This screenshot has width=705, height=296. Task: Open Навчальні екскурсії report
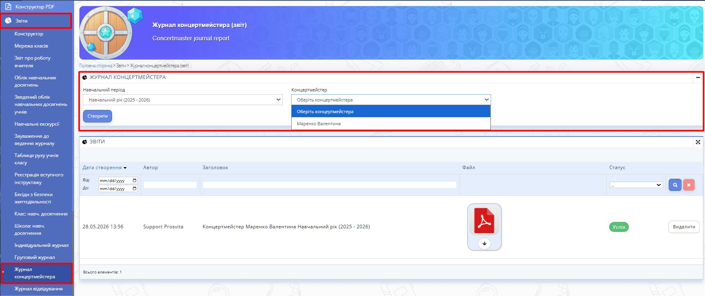[37, 124]
